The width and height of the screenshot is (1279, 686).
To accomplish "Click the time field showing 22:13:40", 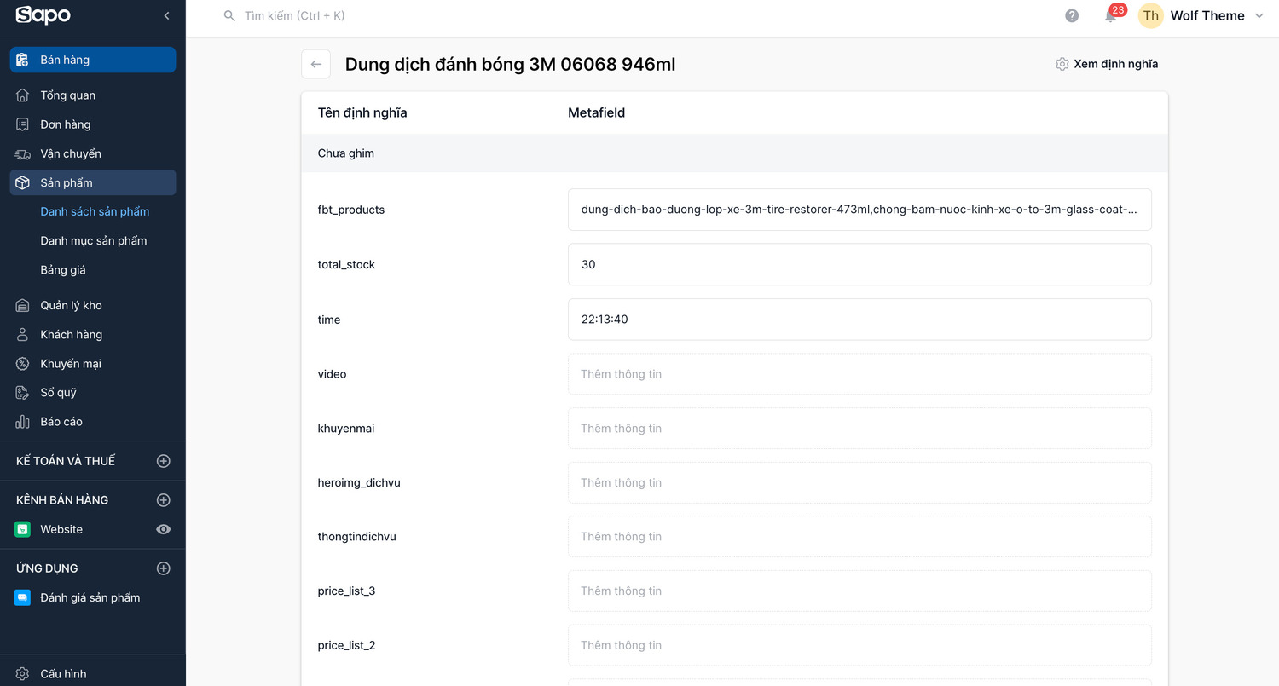I will (859, 320).
